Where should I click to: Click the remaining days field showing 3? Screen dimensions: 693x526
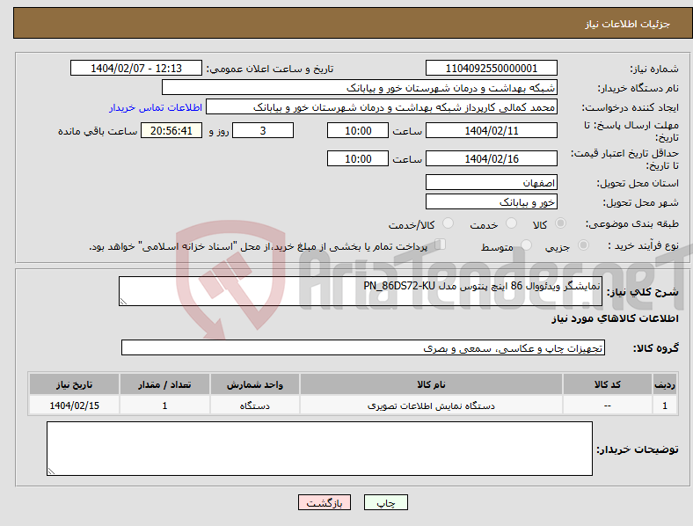(263, 130)
